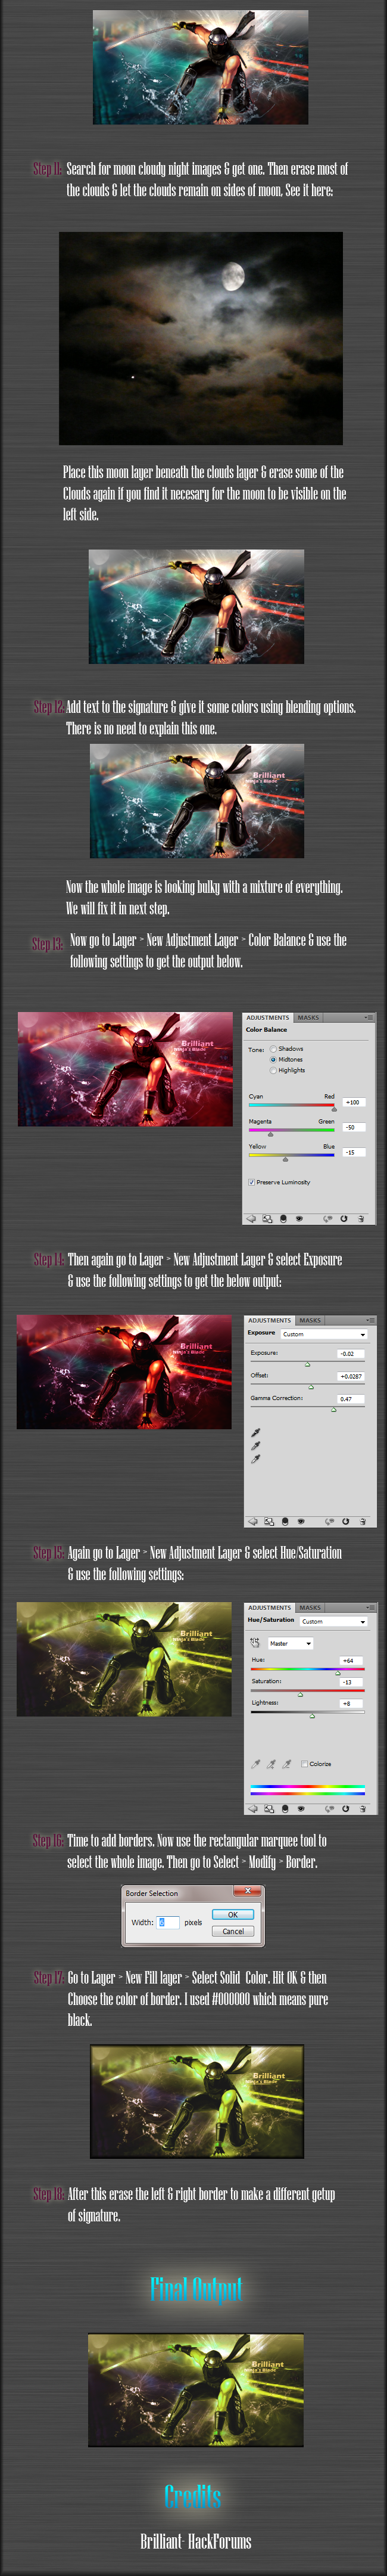The height and width of the screenshot is (2576, 387).
Task: Select the Shadows tone radio button
Action: pos(273,1048)
